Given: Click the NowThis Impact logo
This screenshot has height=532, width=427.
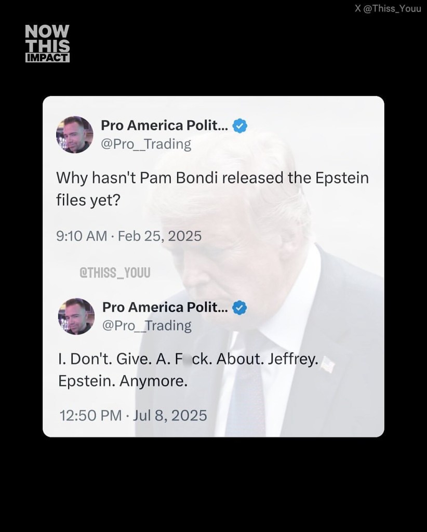Looking at the screenshot, I should [47, 44].
